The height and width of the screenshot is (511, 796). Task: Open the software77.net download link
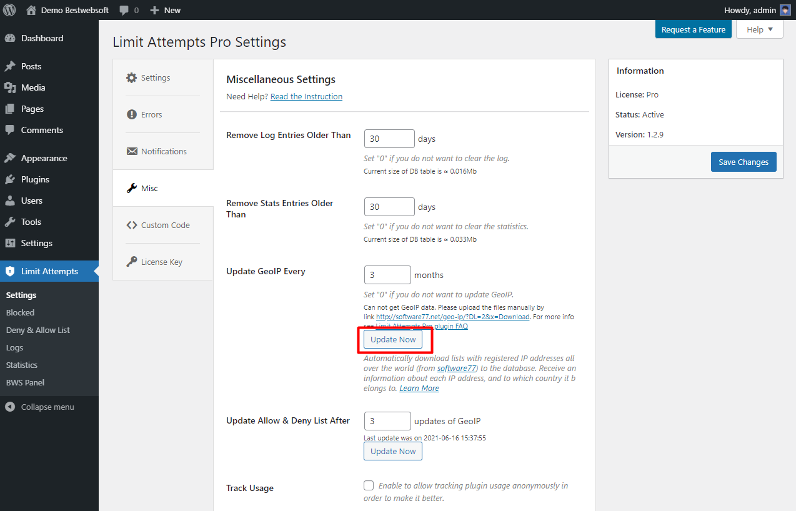tap(453, 317)
